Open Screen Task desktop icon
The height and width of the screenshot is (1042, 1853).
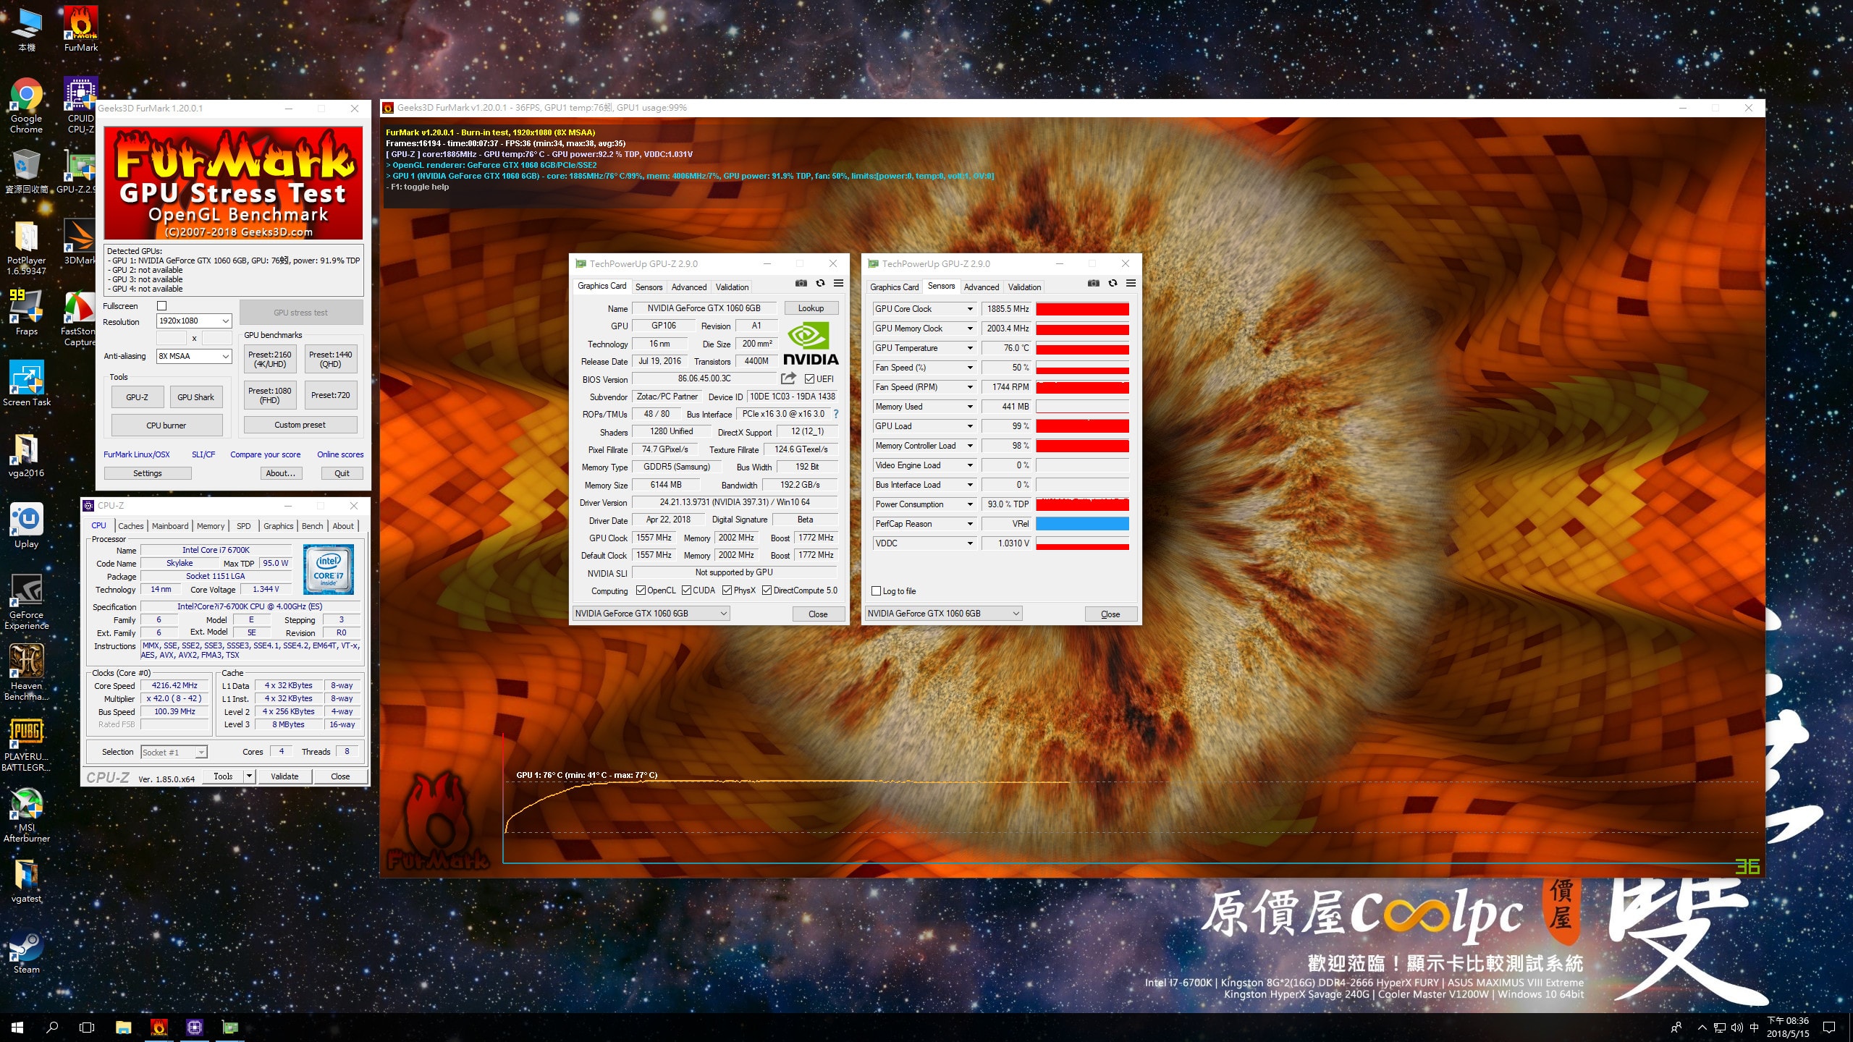[x=26, y=384]
